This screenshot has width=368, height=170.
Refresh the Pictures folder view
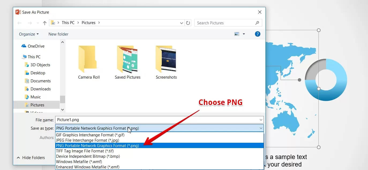pos(188,23)
